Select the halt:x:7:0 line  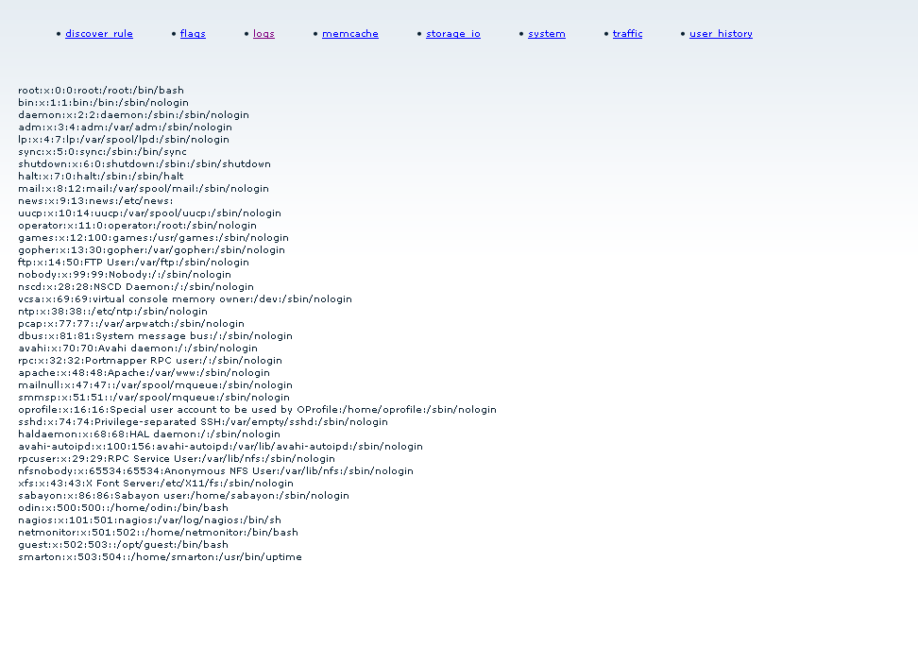pyautogui.click(x=101, y=177)
